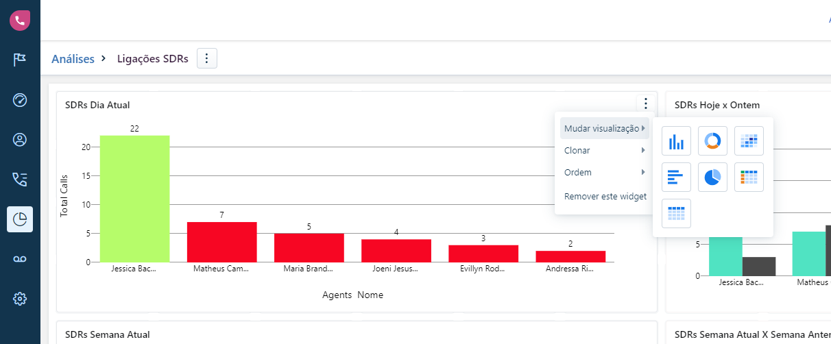The height and width of the screenshot is (344, 831).
Task: Click the Matheus Cam... red bar
Action: pyautogui.click(x=221, y=242)
